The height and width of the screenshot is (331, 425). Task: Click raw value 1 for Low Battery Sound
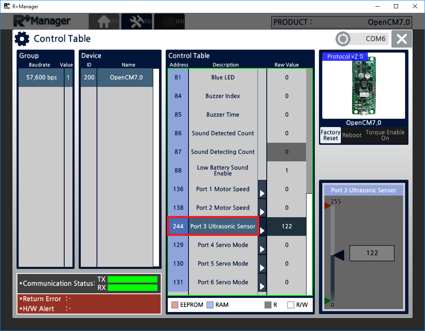coord(287,170)
